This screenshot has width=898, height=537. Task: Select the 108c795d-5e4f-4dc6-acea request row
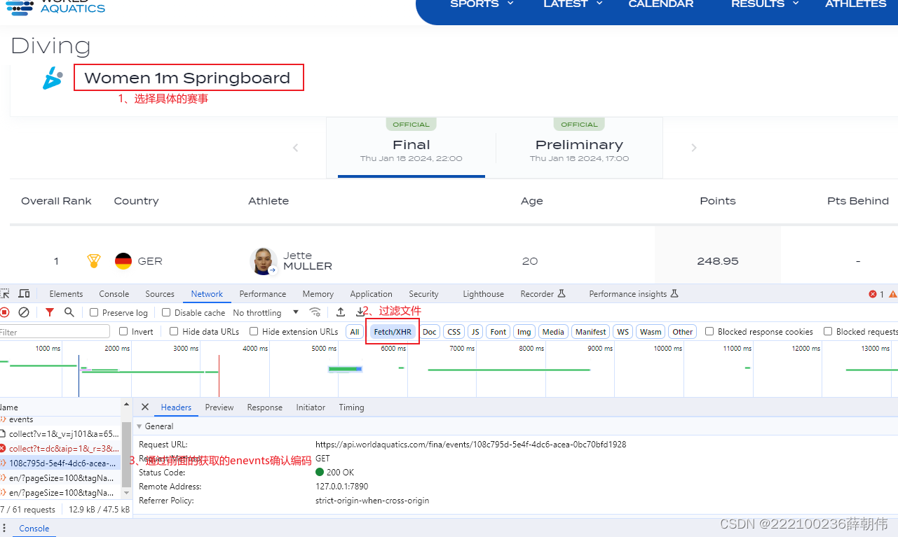point(61,463)
